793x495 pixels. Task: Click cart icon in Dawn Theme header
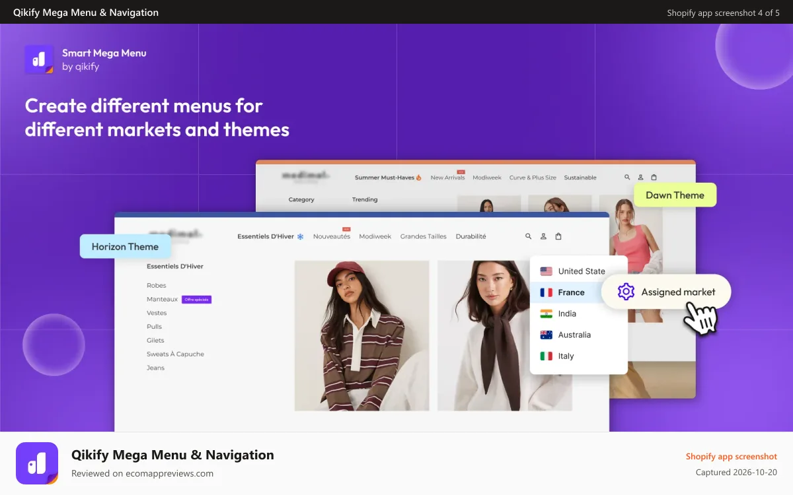[x=654, y=178]
